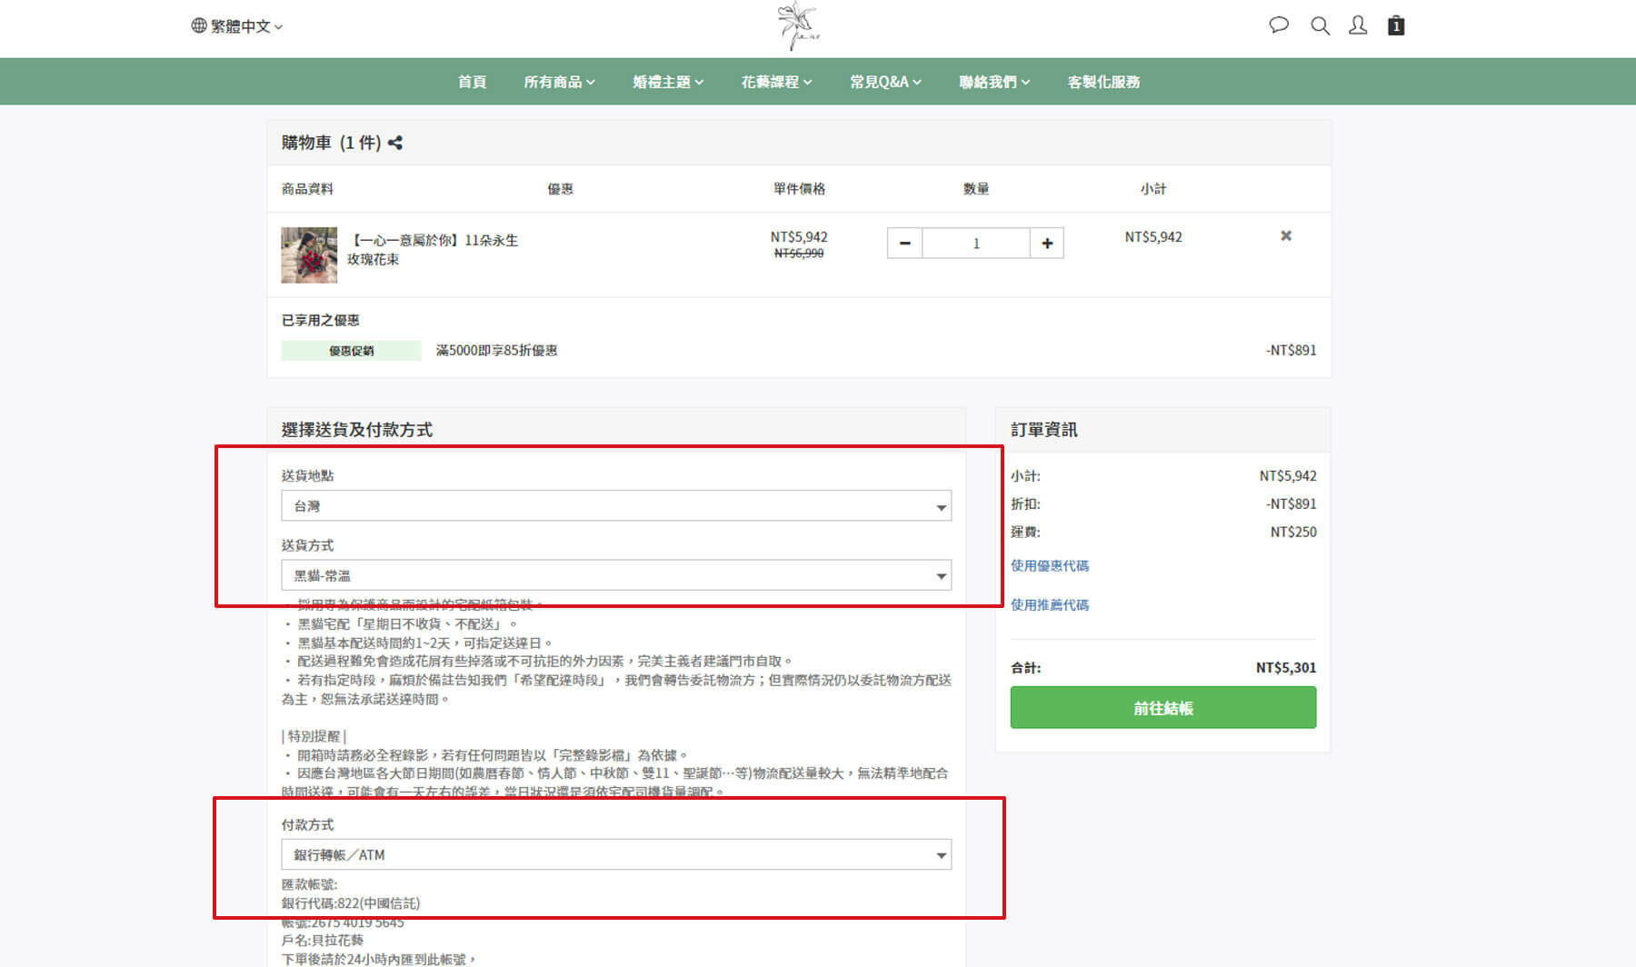This screenshot has height=967, width=1636.
Task: Click the 使用優惠代碼 link
Action: tap(1050, 565)
